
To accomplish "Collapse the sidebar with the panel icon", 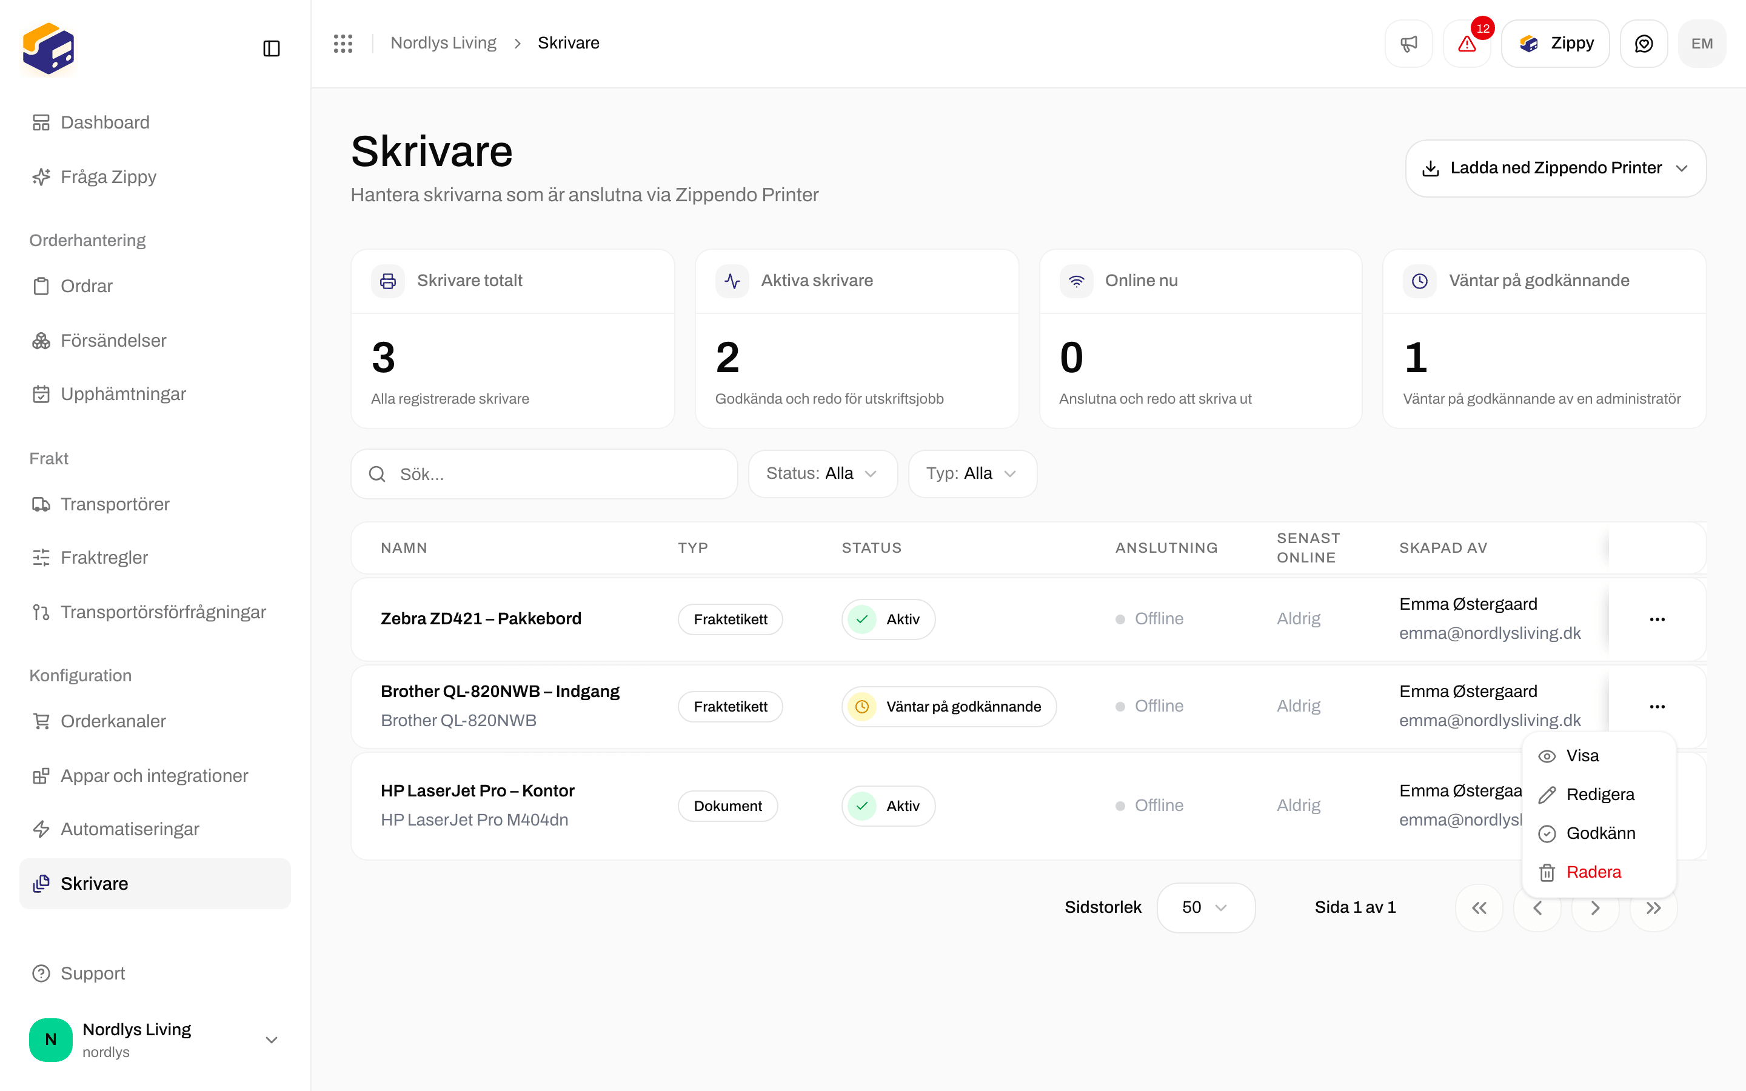I will [271, 48].
